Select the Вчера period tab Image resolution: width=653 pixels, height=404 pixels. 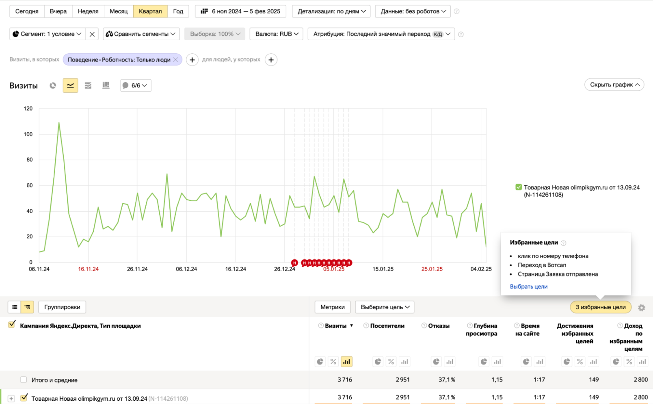click(x=58, y=11)
